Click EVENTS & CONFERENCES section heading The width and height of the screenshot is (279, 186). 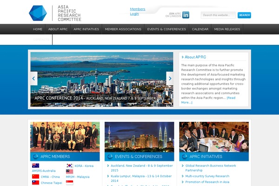pos(139,157)
